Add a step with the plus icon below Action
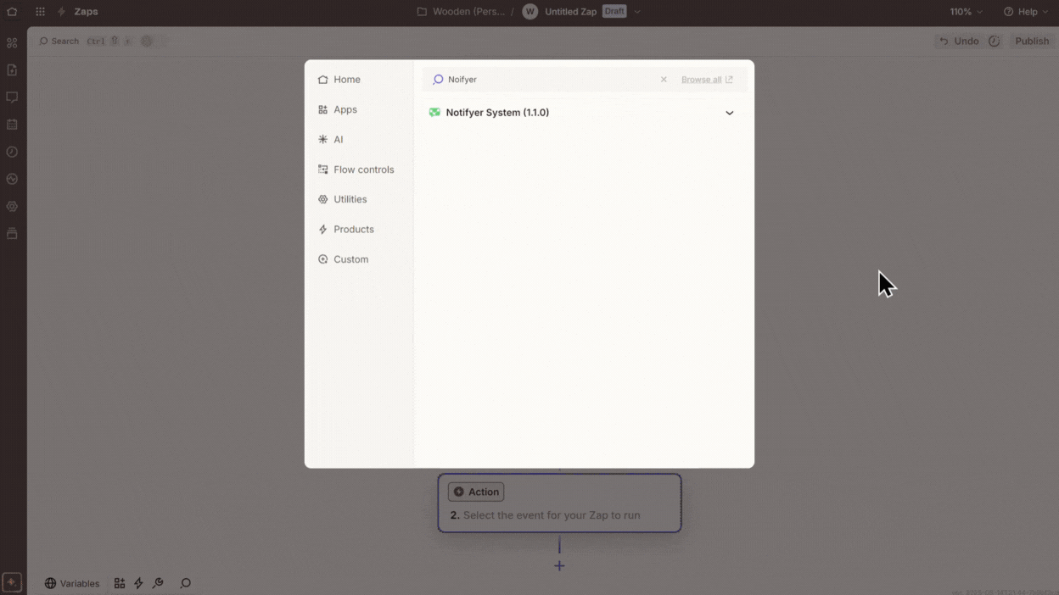 point(559,565)
